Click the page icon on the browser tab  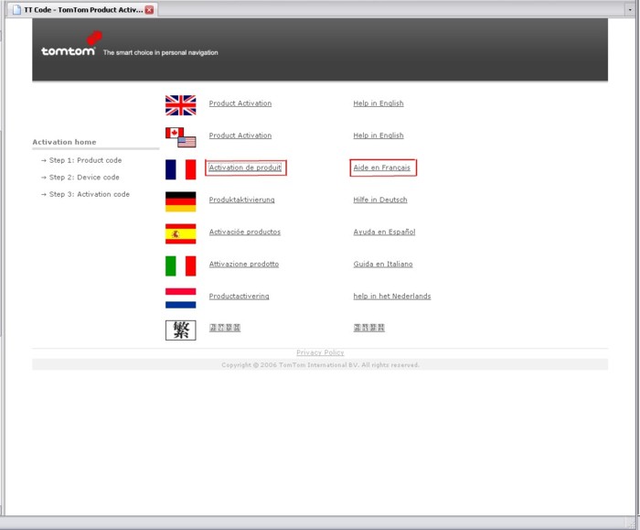pos(16,10)
